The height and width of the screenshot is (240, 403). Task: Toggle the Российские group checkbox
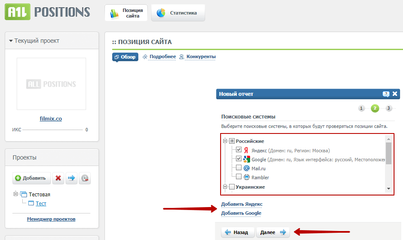(x=232, y=141)
